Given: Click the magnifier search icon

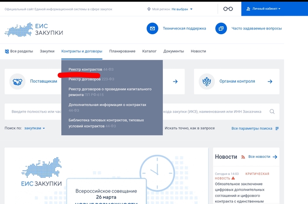Looking at the screenshot, I should click(273, 112).
